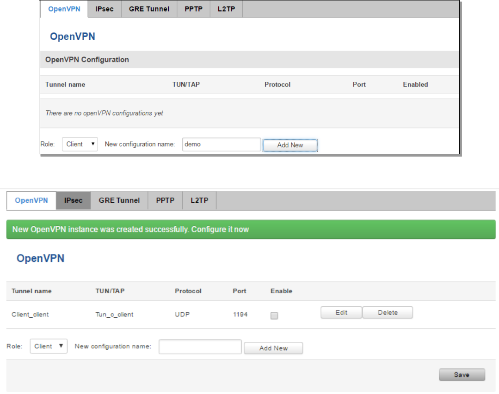This screenshot has width=499, height=394.
Task: Edit the Client_client tunnel
Action: (341, 312)
